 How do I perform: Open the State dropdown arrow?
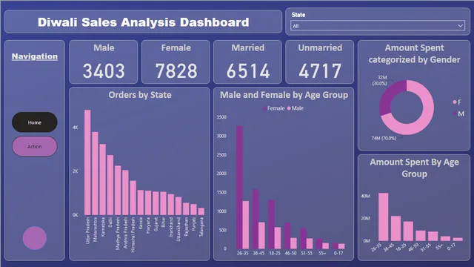point(460,26)
